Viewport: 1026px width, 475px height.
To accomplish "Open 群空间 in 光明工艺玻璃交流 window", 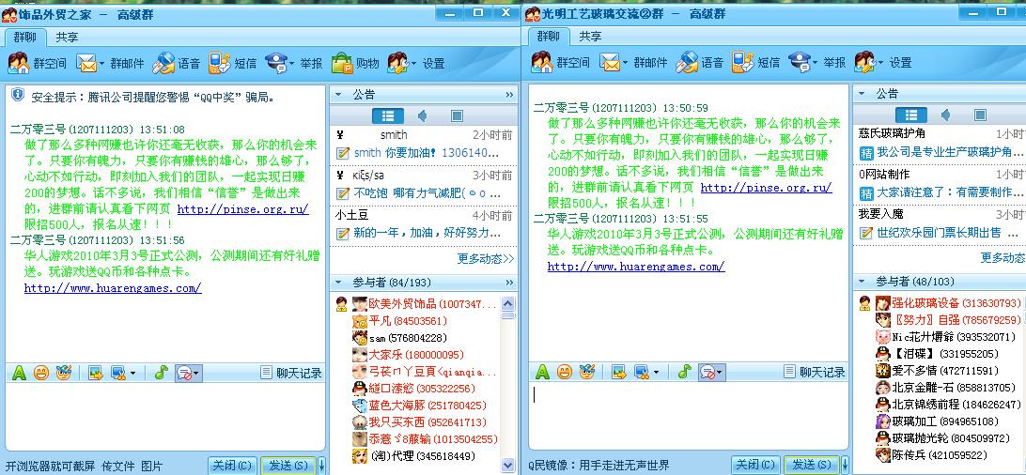I will 561,63.
